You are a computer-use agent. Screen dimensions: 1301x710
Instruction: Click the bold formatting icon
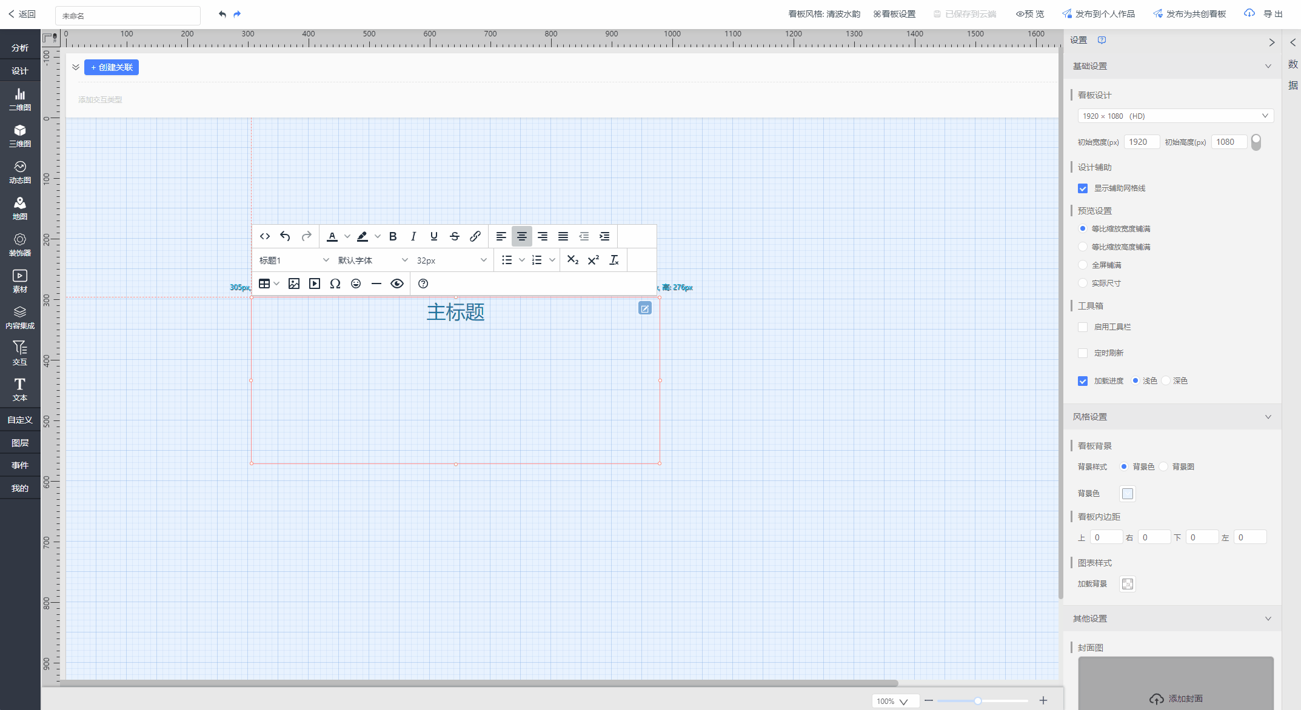tap(393, 236)
